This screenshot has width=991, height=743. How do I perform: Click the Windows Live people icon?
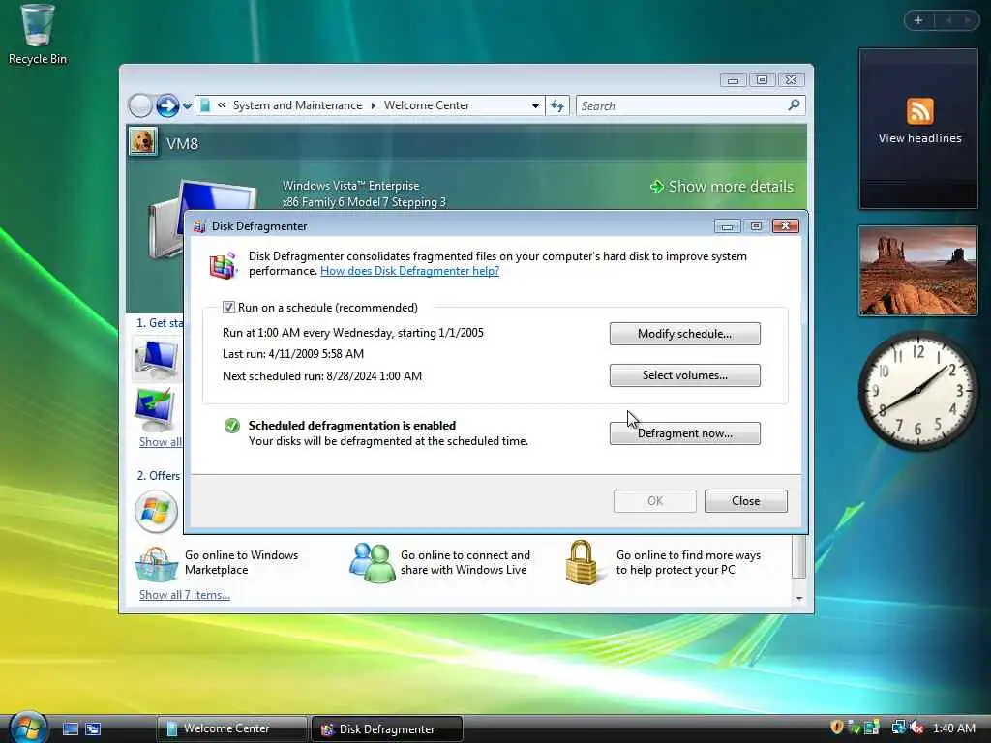pos(372,562)
